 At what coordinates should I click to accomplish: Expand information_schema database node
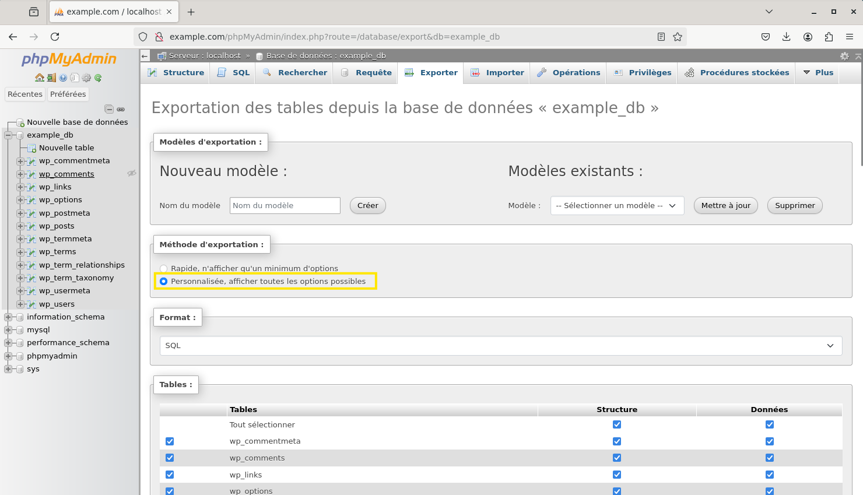pos(8,317)
